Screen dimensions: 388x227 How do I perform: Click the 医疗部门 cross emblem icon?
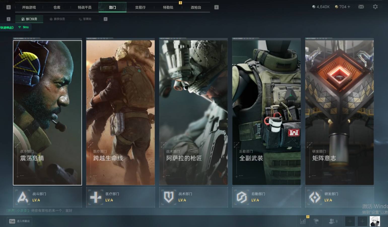[x=96, y=197]
